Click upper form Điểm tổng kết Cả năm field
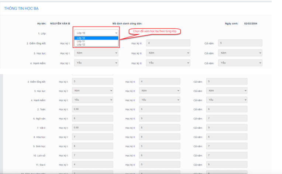The height and width of the screenshot is (174, 282). pyautogui.click(x=240, y=43)
